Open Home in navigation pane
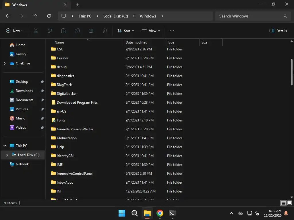The height and width of the screenshot is (220, 294). pyautogui.click(x=21, y=45)
